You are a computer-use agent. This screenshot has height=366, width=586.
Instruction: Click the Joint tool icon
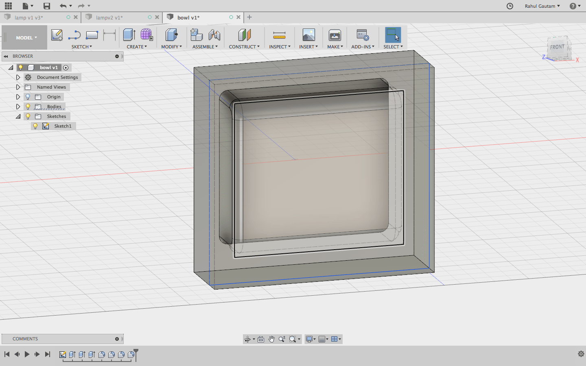point(214,35)
